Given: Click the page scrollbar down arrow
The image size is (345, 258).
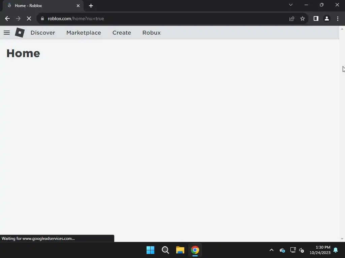Looking at the screenshot, I should (x=342, y=239).
